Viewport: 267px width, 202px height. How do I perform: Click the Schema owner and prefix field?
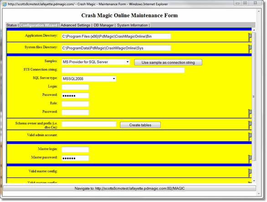89,124
